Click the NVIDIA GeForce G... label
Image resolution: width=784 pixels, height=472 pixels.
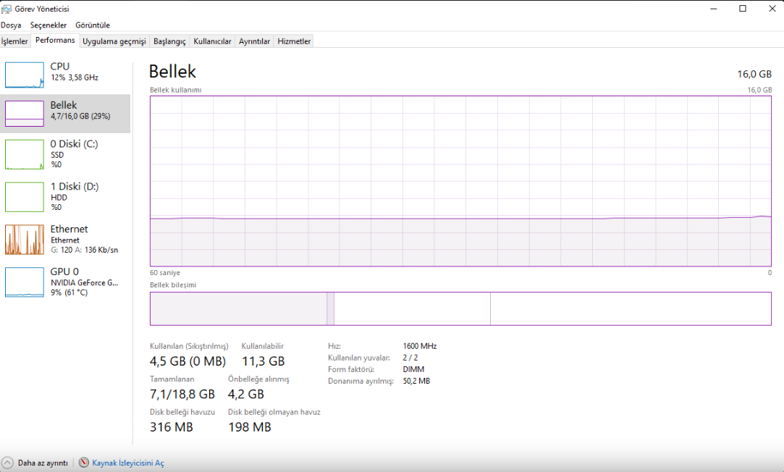[84, 282]
